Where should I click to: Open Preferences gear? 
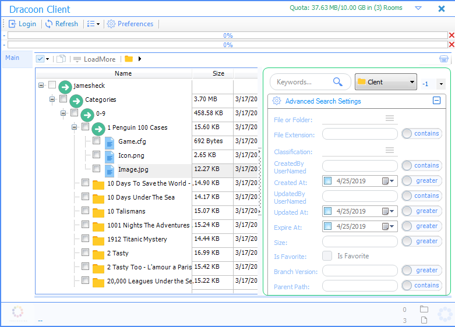(111, 24)
